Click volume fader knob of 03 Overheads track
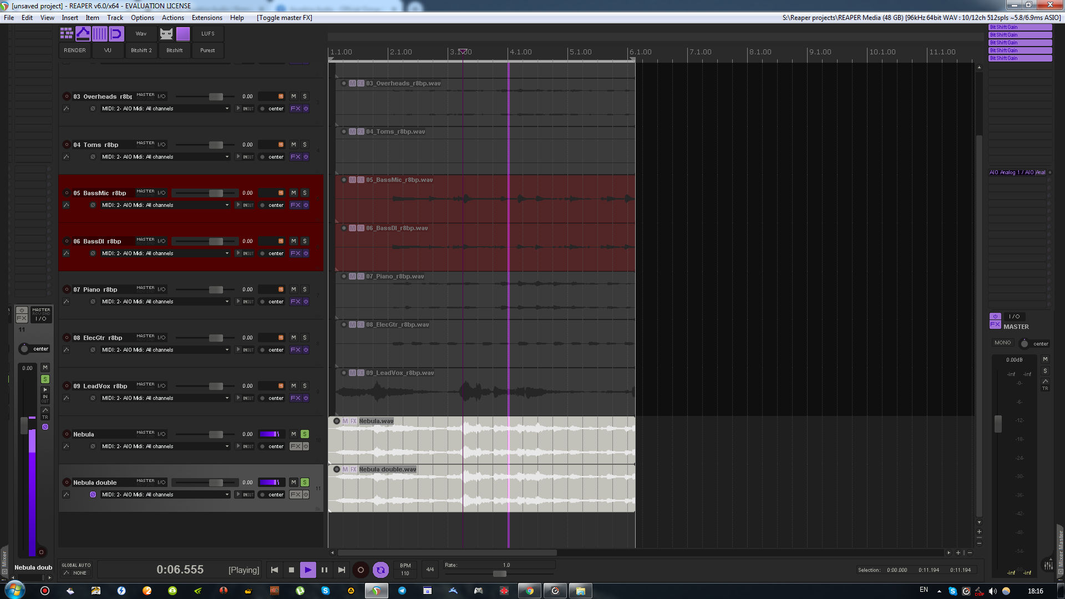Screen dimensions: 1065x599 216,97
